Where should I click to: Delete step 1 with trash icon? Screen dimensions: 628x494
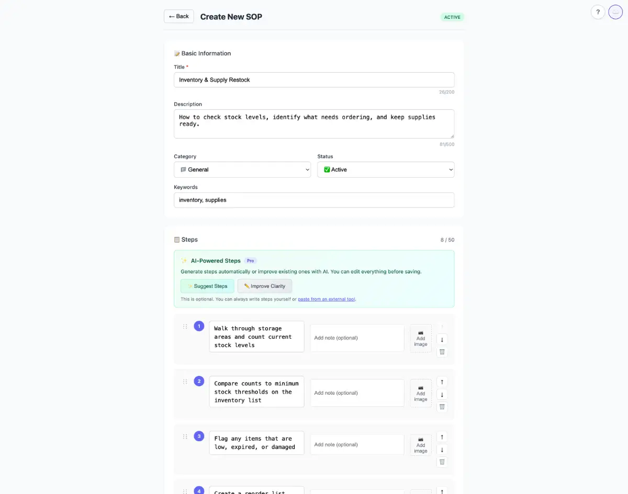442,352
